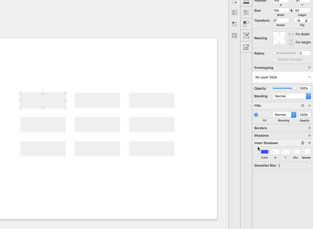
Task: Click the Radius value field
Action: [305, 53]
